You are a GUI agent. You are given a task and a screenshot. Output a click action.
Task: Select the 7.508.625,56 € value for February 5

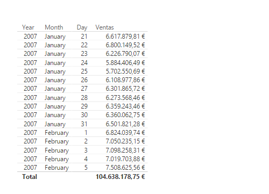[x=125, y=168]
